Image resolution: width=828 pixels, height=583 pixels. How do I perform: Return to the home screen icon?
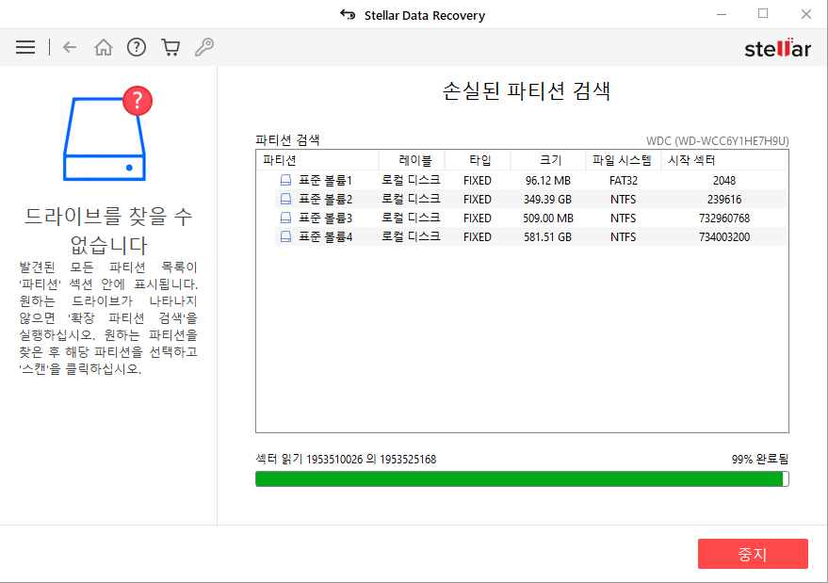click(104, 47)
